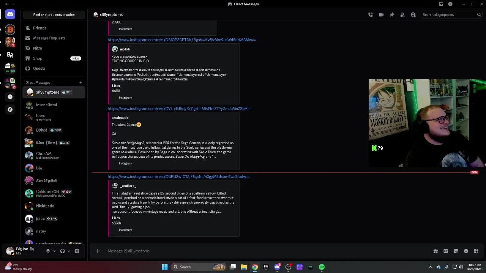Open the natey conversation
Viewport: 486px width, 273px height.
click(54, 231)
